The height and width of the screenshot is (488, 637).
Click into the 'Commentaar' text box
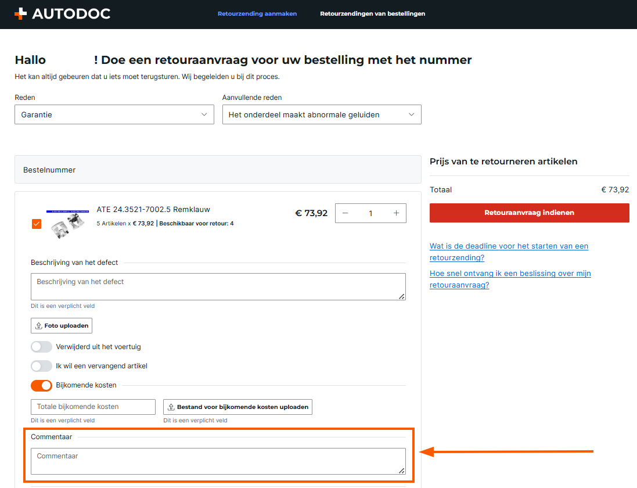coord(218,461)
